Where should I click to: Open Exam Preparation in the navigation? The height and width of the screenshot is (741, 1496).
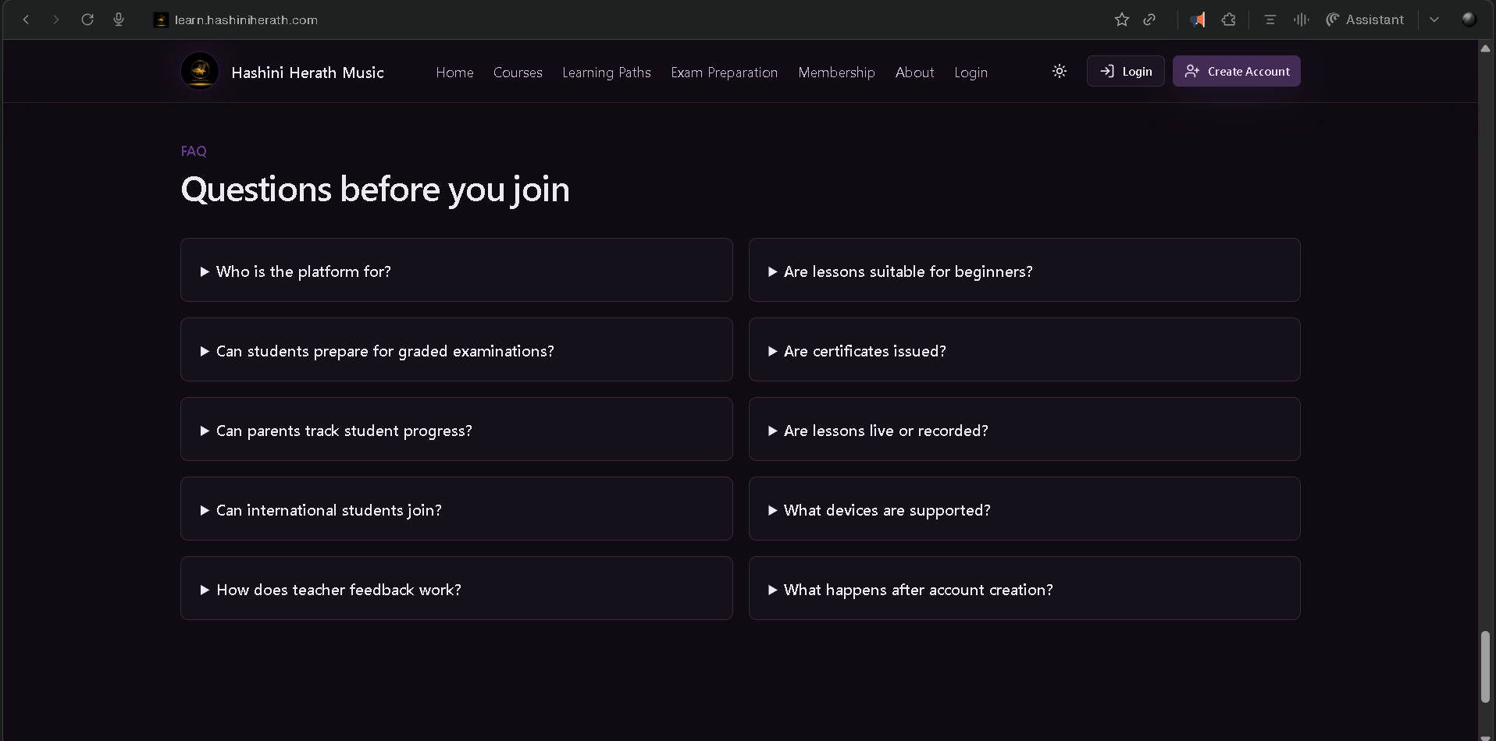click(725, 72)
